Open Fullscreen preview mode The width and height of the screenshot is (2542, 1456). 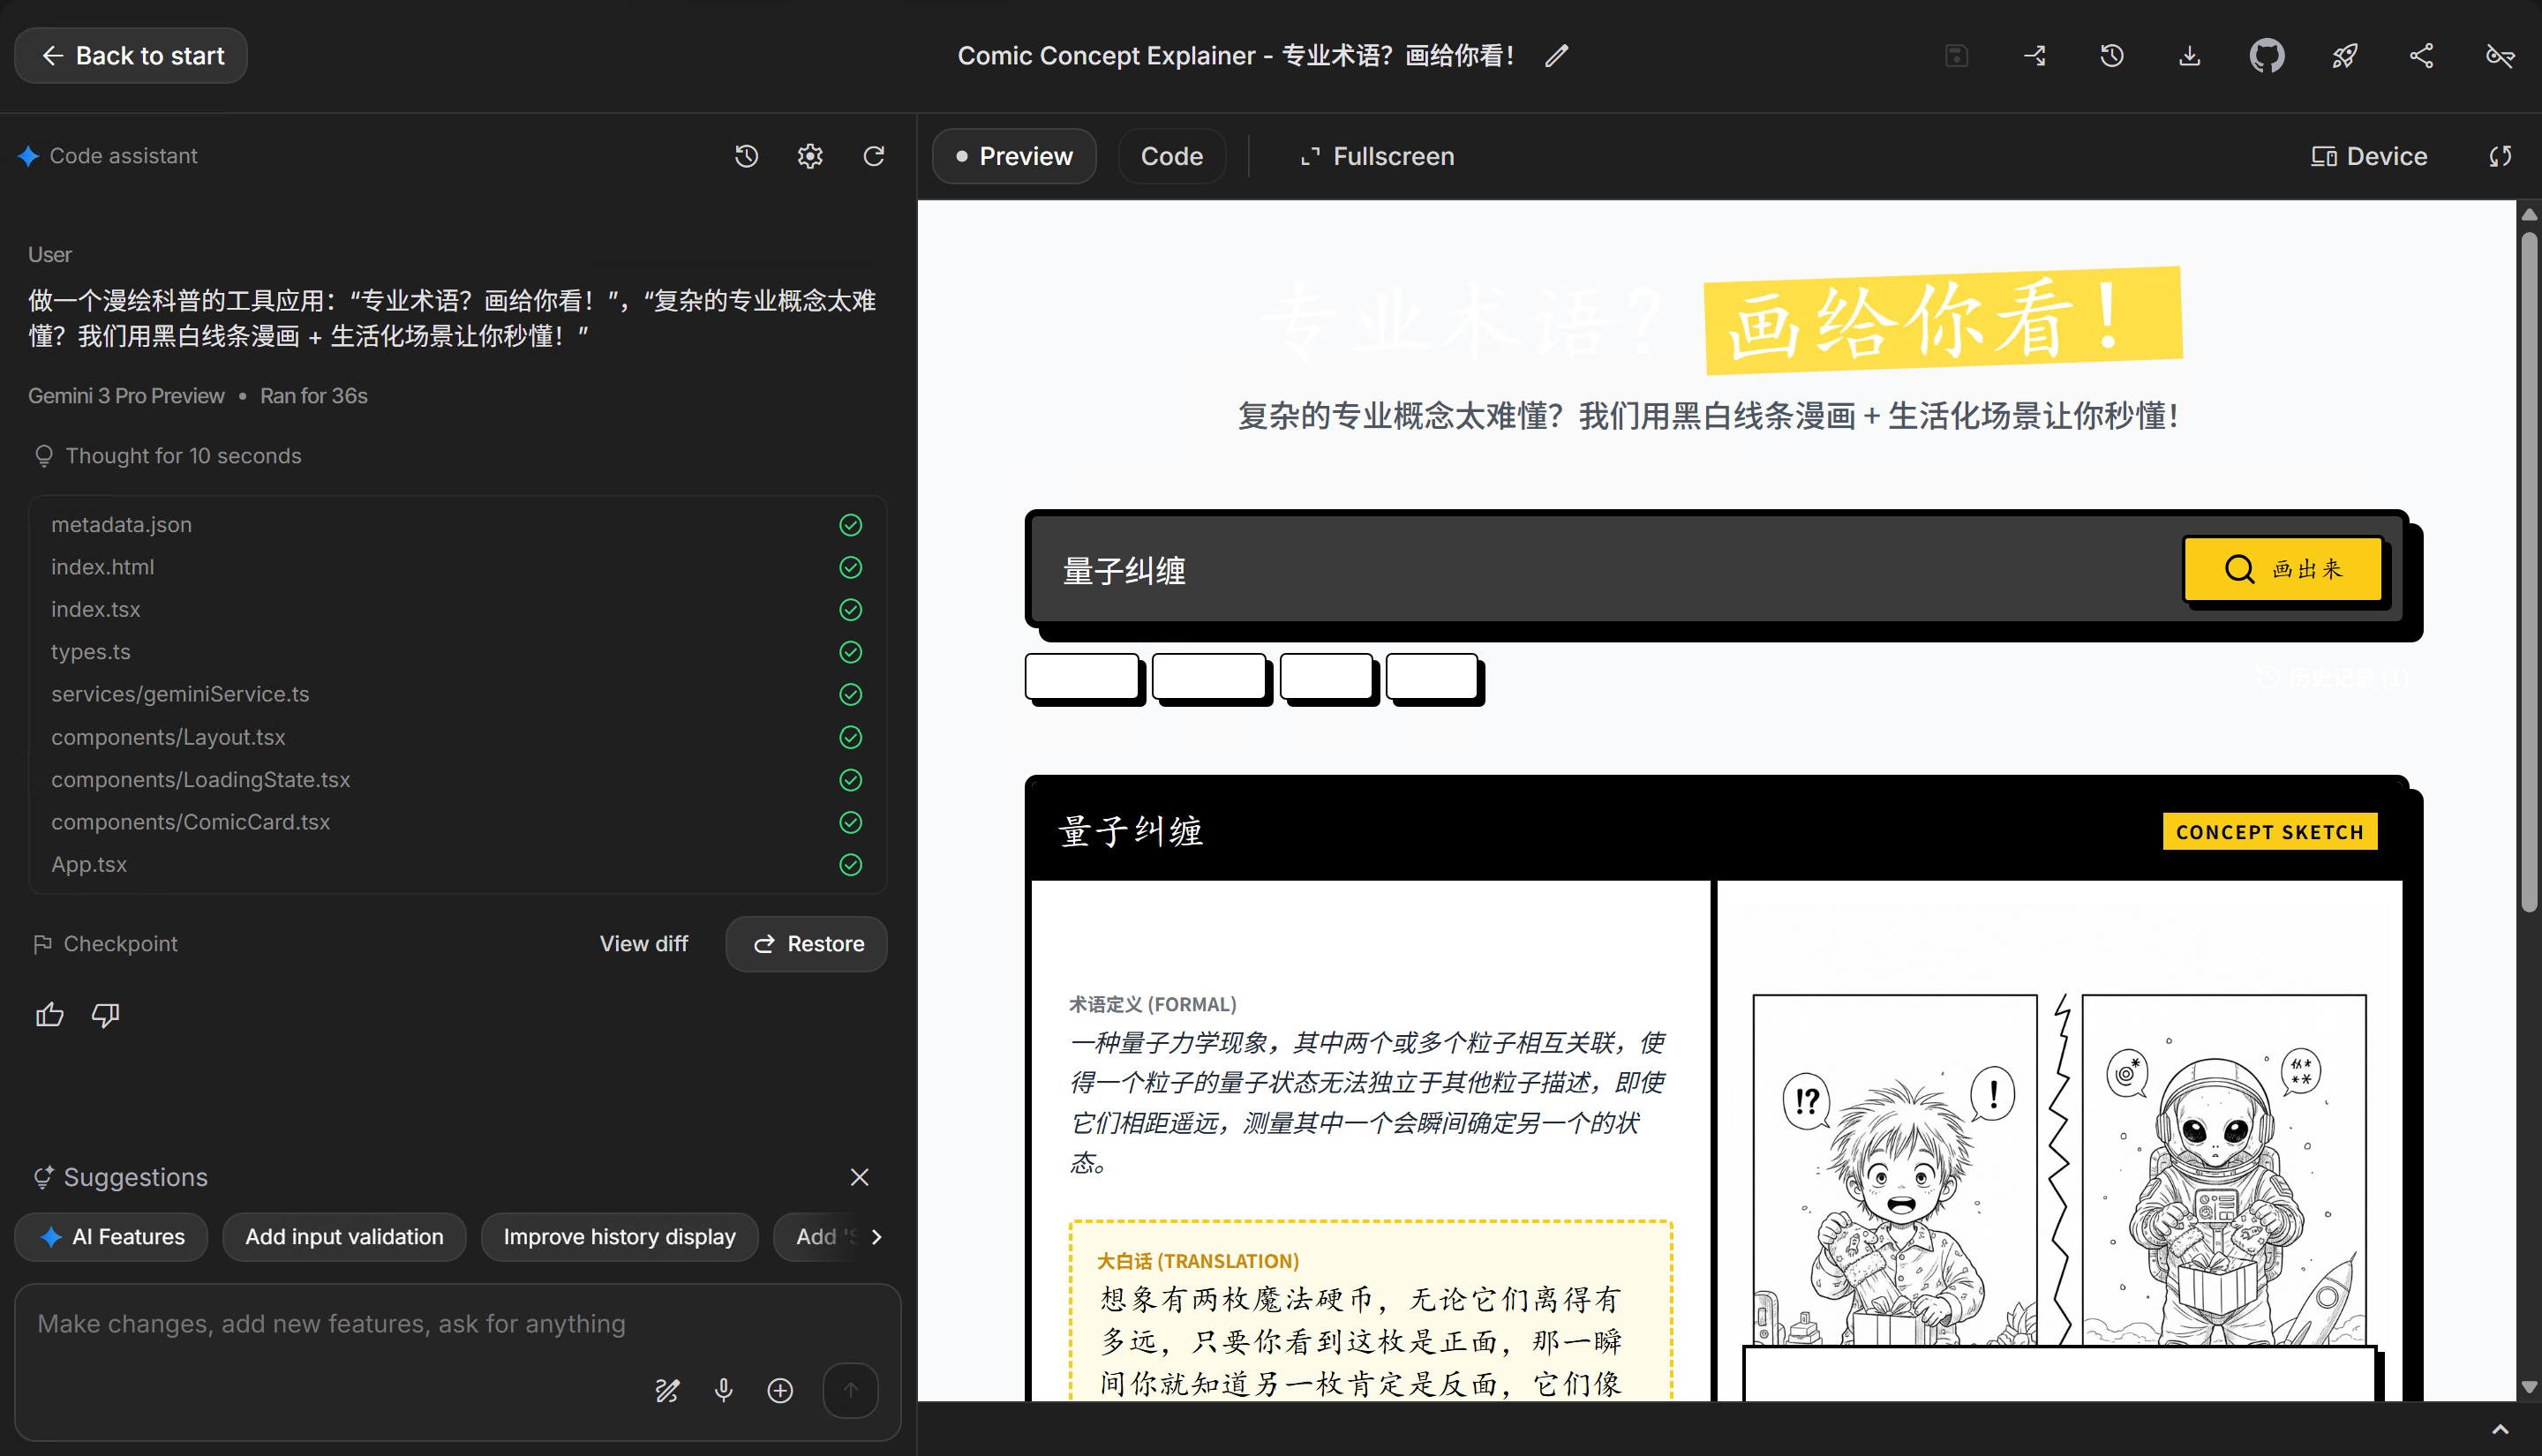coord(1377,156)
